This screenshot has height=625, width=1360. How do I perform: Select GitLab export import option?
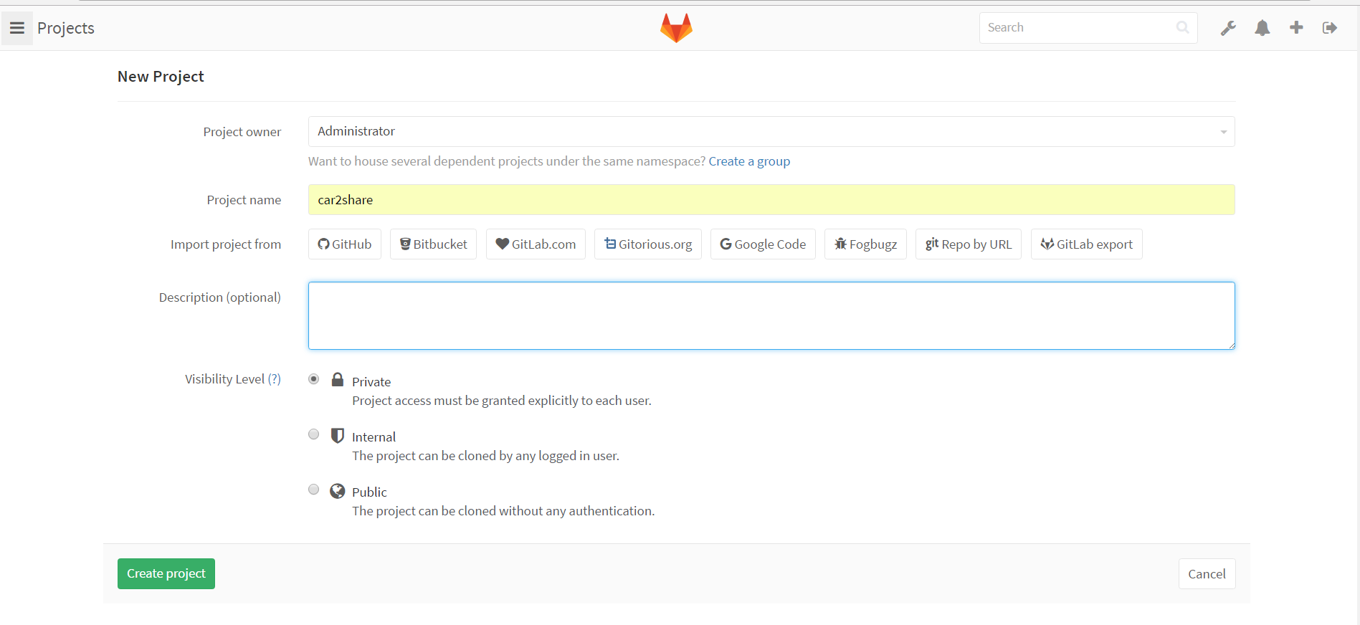1086,244
